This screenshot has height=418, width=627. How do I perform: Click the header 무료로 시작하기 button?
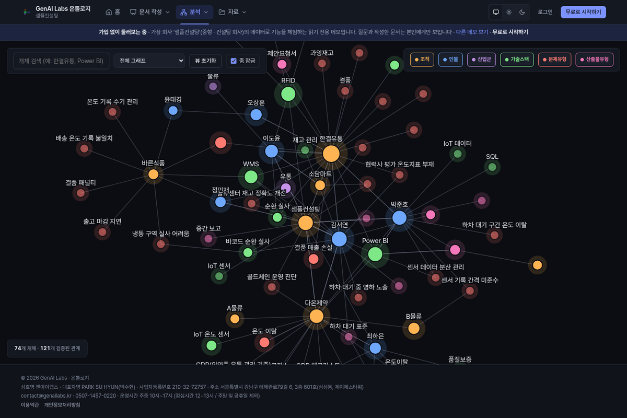tap(583, 12)
